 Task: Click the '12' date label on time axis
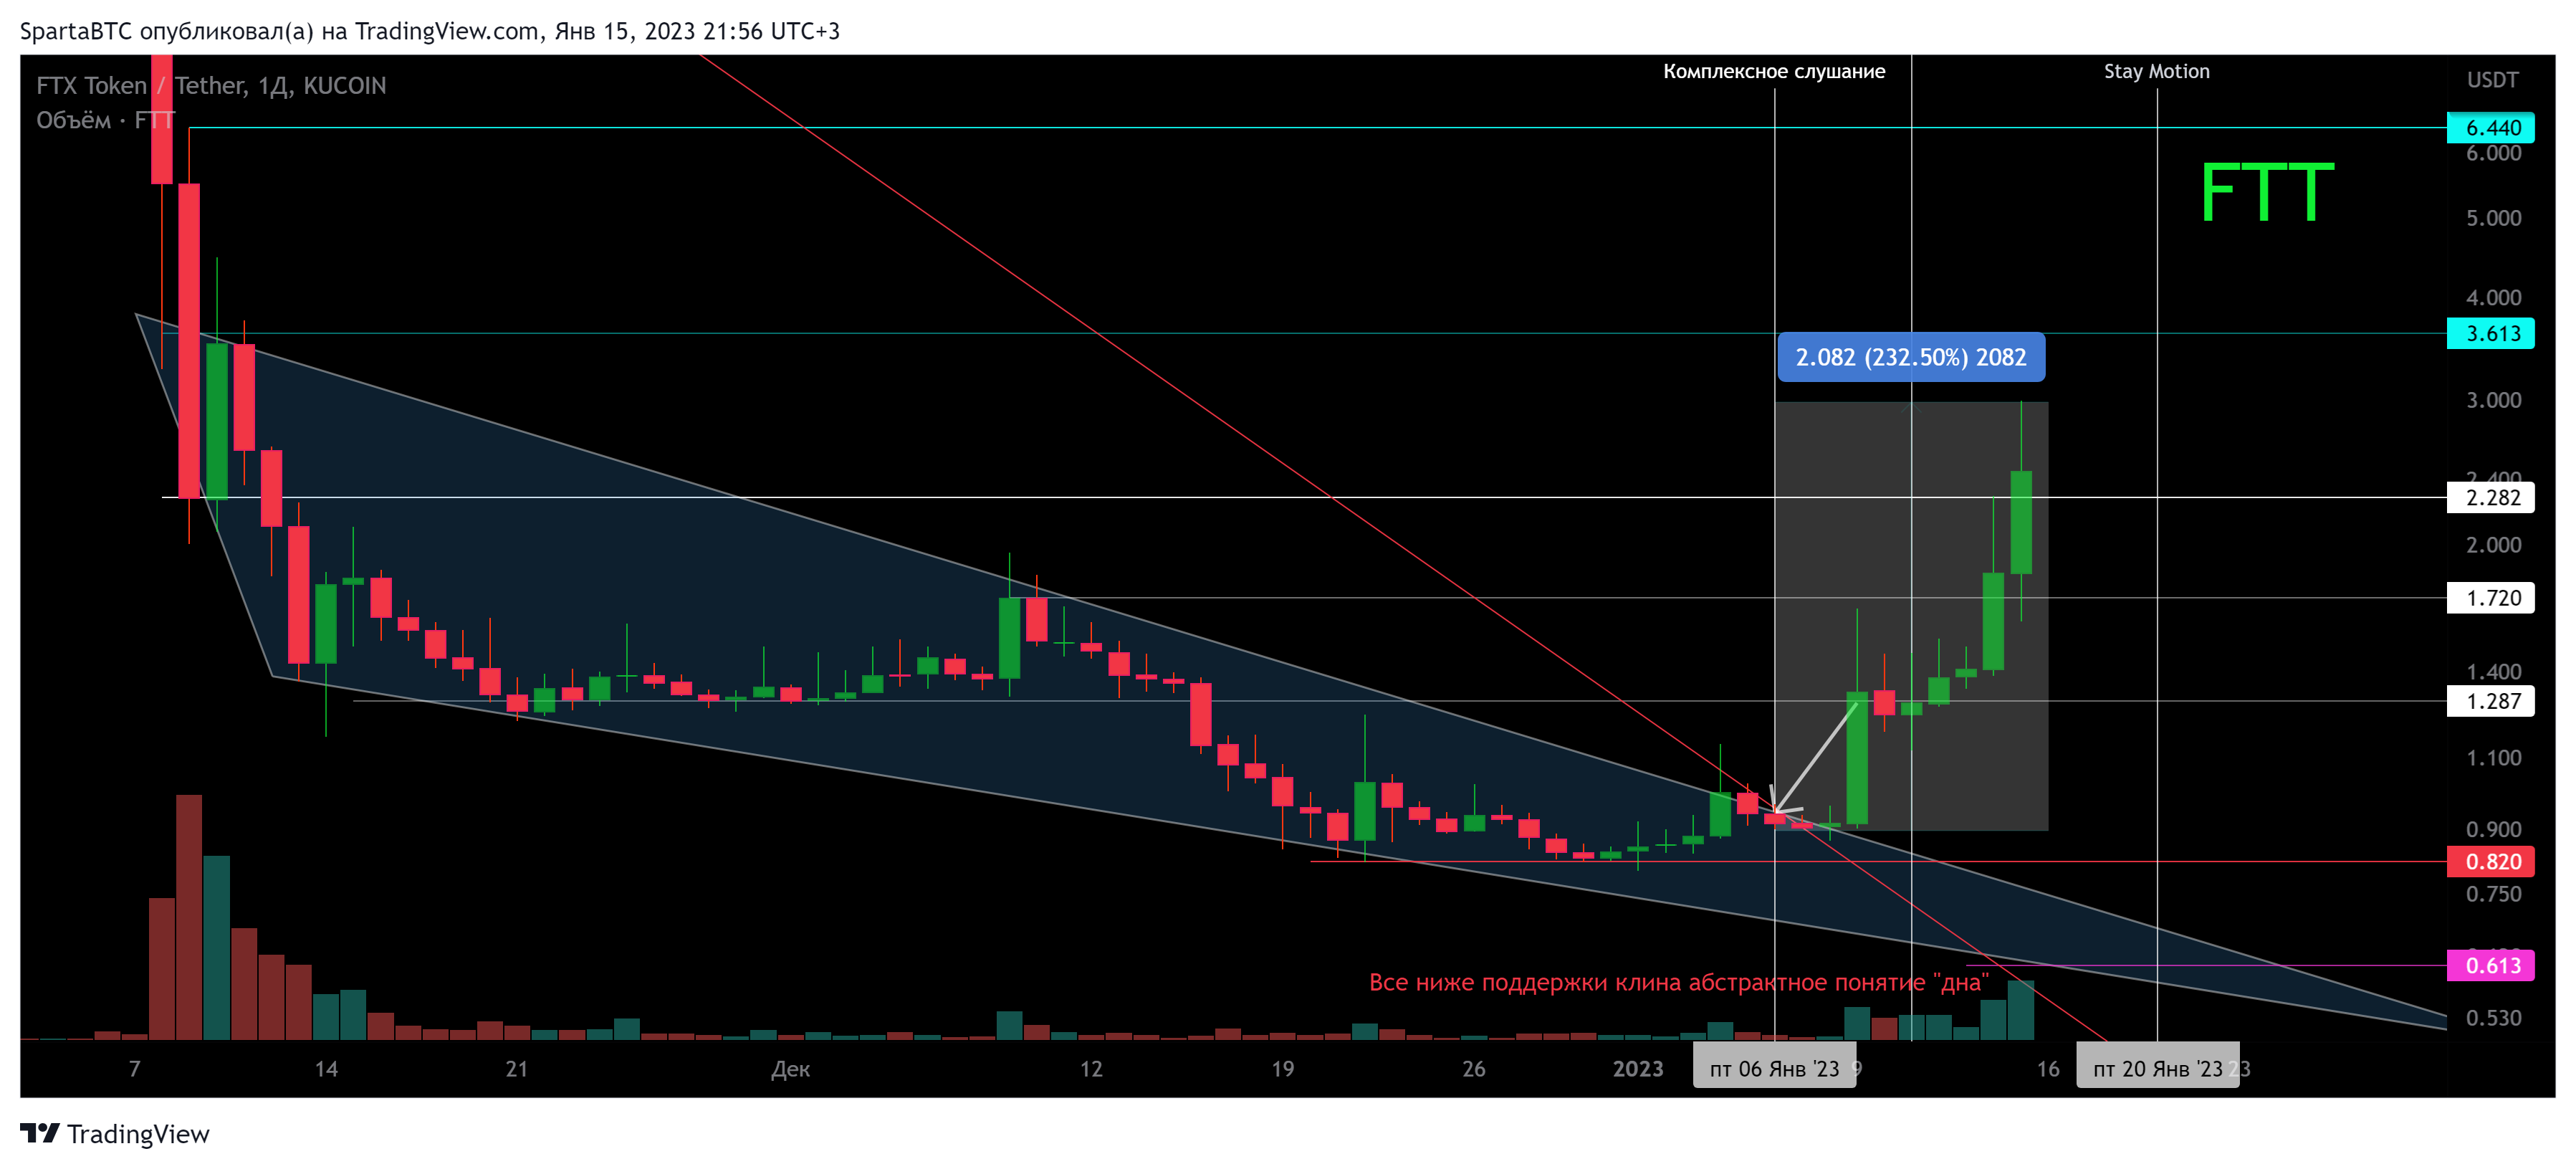[1091, 1069]
